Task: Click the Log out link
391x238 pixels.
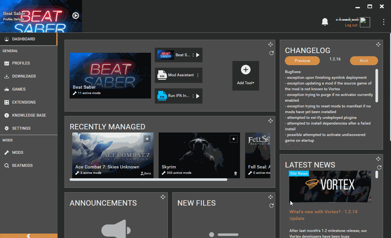Action: tap(351, 25)
